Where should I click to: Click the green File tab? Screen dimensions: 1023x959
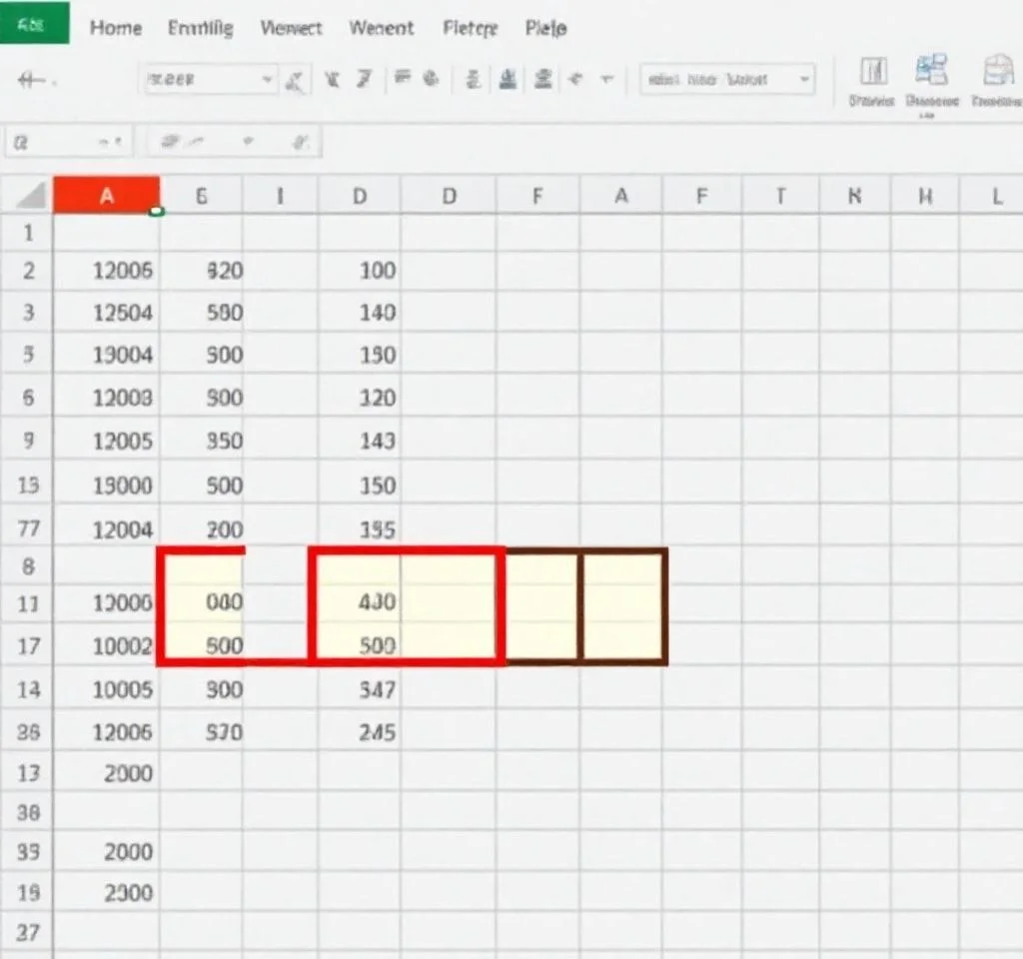click(x=34, y=24)
